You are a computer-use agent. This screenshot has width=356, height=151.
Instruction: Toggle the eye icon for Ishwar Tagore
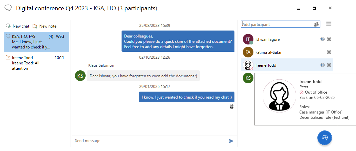[x=322, y=39]
